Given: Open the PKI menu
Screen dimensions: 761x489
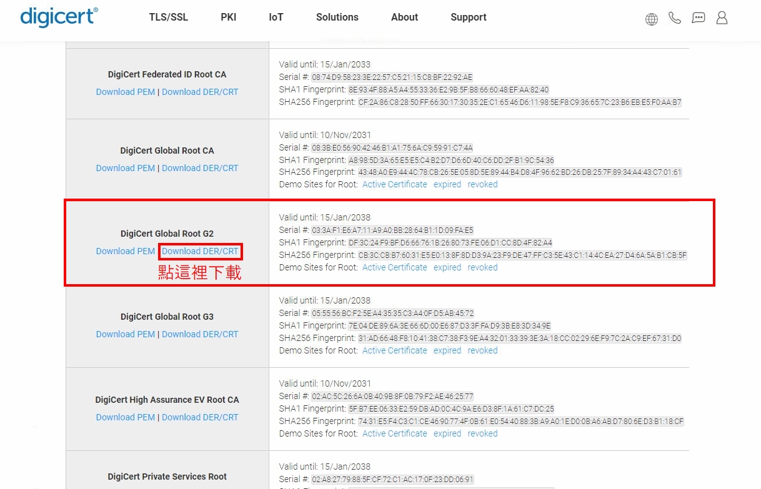Looking at the screenshot, I should click(229, 17).
